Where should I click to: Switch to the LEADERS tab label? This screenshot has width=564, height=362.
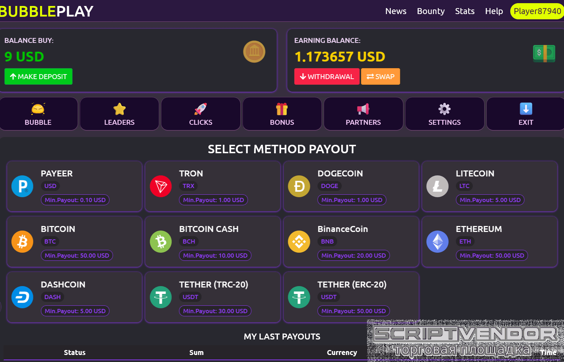point(119,122)
